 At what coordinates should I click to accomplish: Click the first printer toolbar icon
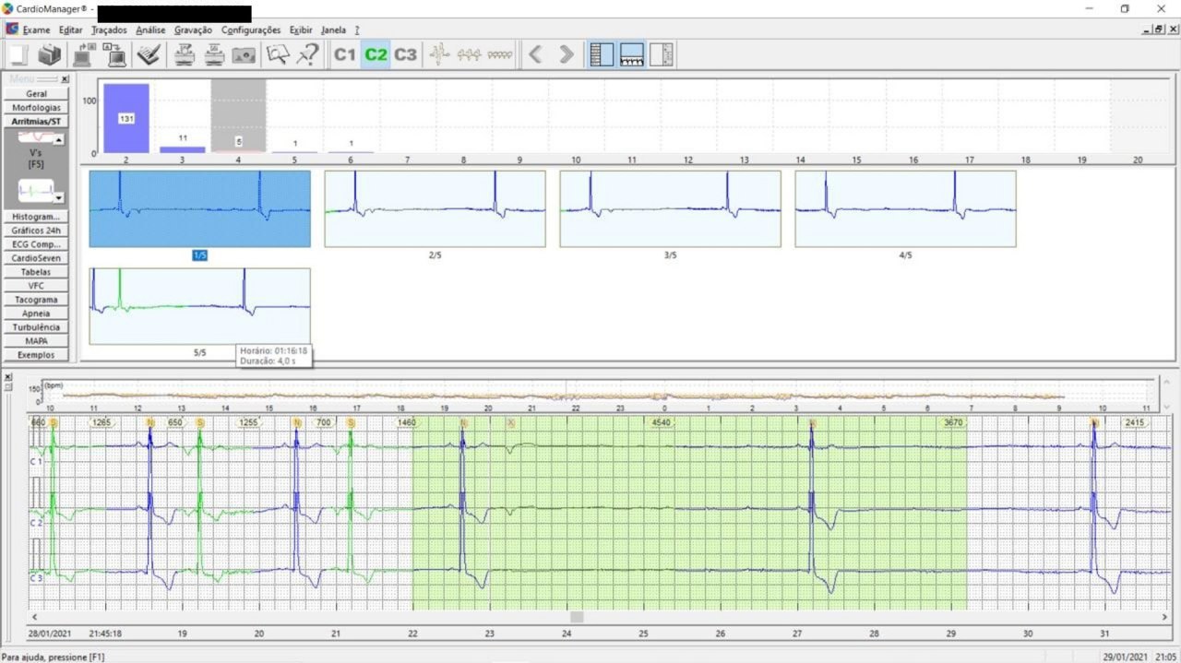pyautogui.click(x=185, y=55)
